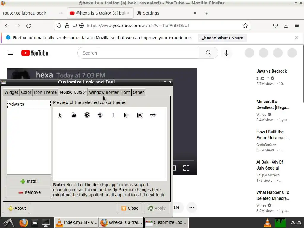Click the Firefox forward arrow
The width and height of the screenshot is (304, 228).
18,26
